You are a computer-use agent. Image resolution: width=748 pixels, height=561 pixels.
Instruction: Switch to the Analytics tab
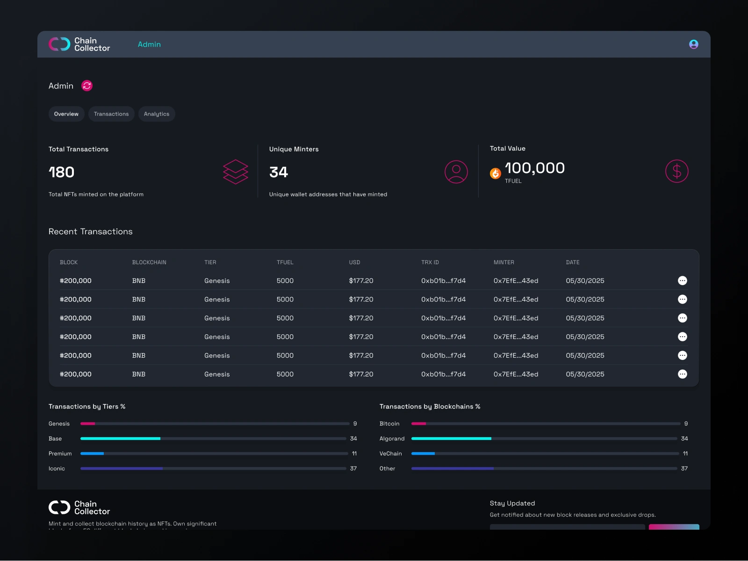pyautogui.click(x=157, y=114)
